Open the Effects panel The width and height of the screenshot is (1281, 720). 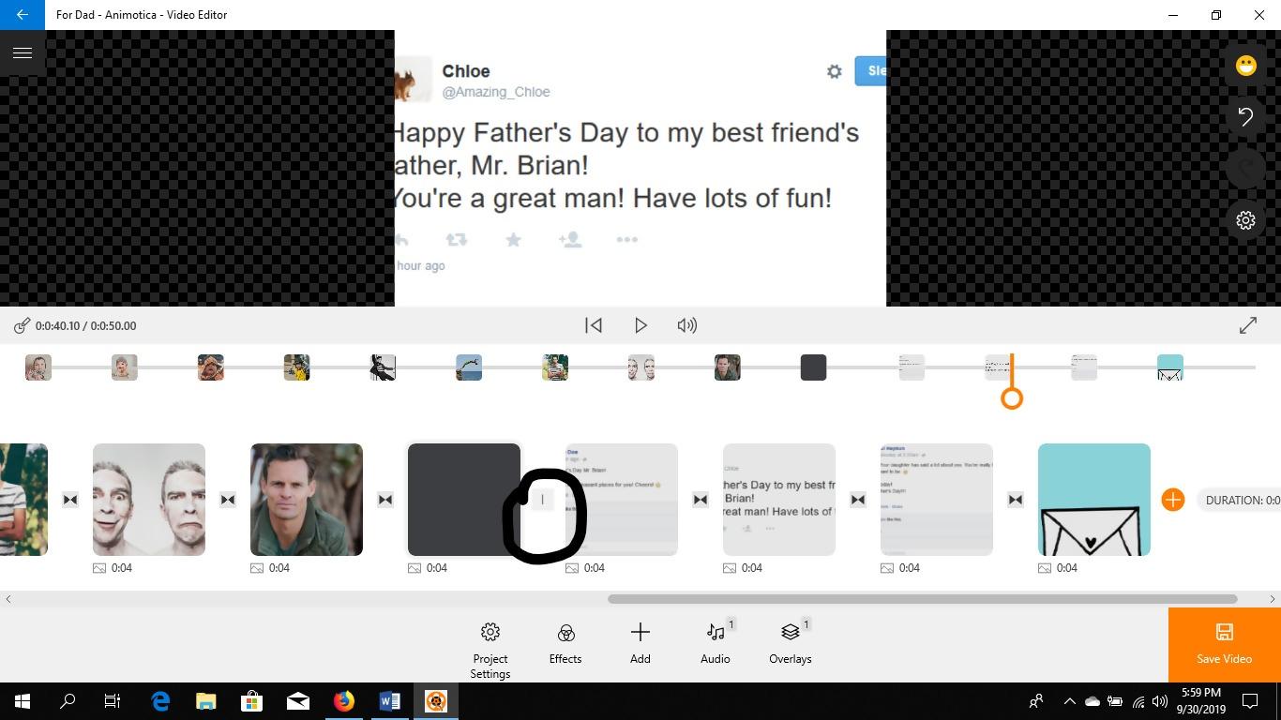[x=565, y=645]
